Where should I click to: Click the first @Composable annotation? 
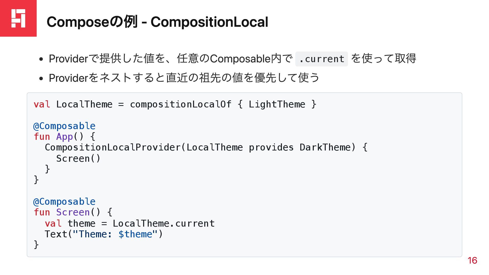64,126
